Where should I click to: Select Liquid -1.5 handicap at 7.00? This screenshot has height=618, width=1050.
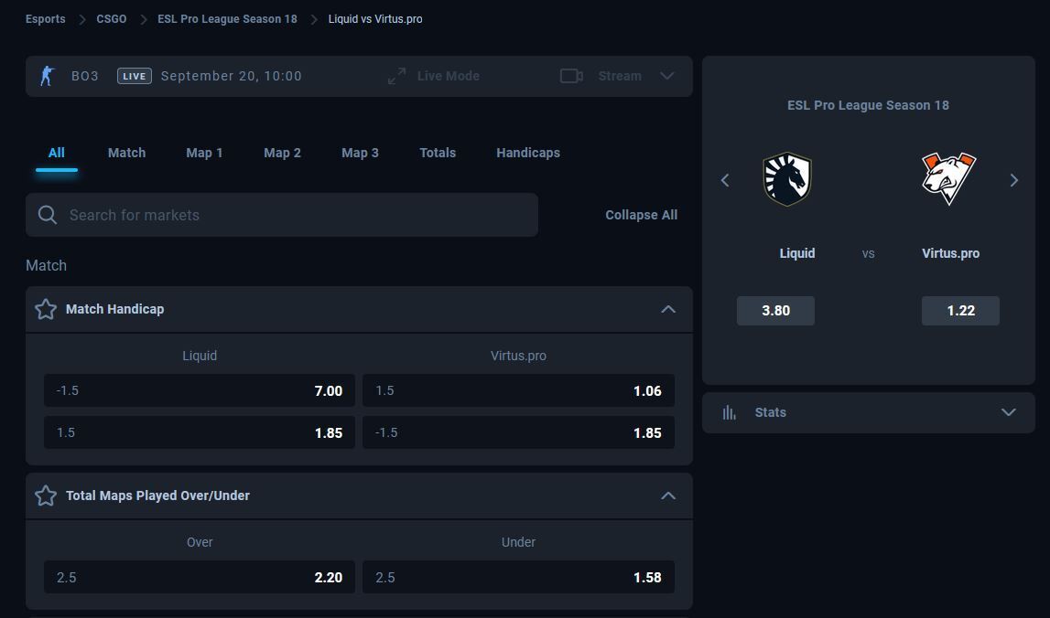(x=200, y=390)
